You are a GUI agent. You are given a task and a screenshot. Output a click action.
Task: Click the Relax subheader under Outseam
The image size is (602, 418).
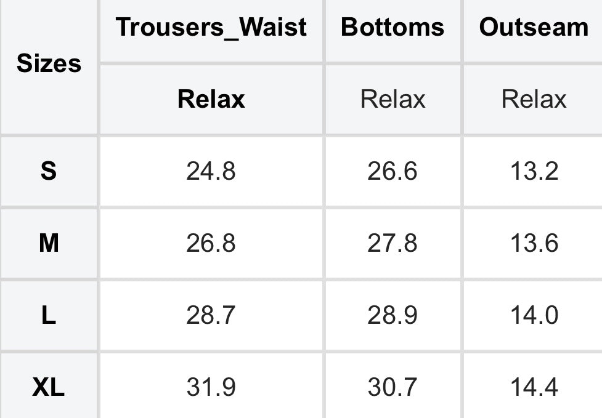pos(534,99)
